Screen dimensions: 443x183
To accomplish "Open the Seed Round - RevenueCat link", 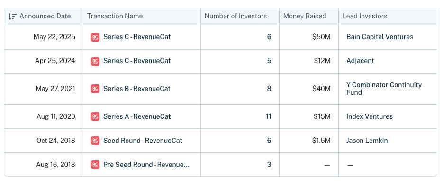I will coord(143,140).
